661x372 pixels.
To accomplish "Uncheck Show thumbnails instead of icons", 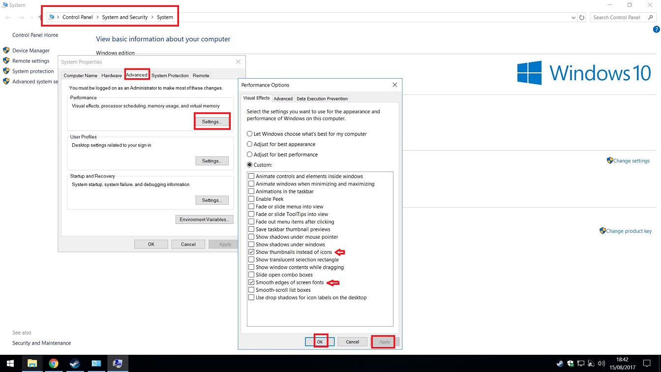I will pyautogui.click(x=251, y=252).
